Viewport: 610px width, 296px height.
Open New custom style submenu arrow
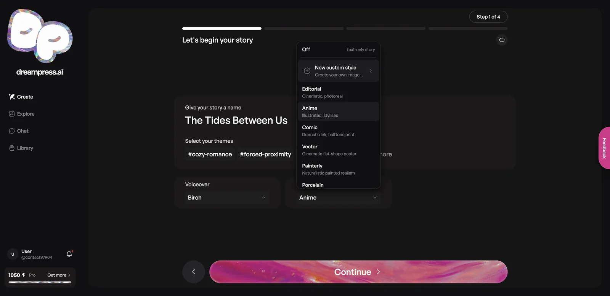pos(371,71)
